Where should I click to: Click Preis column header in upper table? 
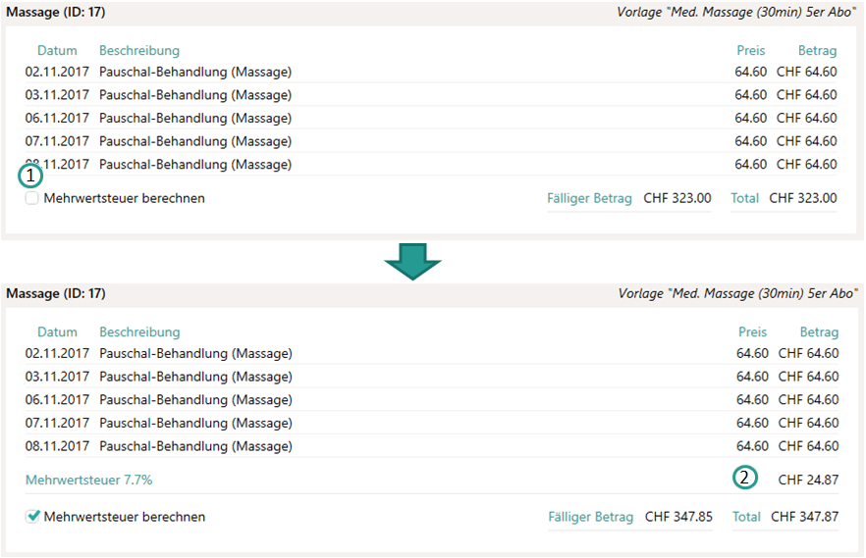(x=751, y=51)
